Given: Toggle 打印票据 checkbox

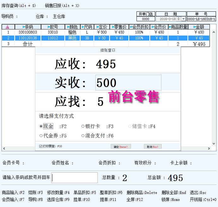Looking at the screenshot, I should [41, 146].
